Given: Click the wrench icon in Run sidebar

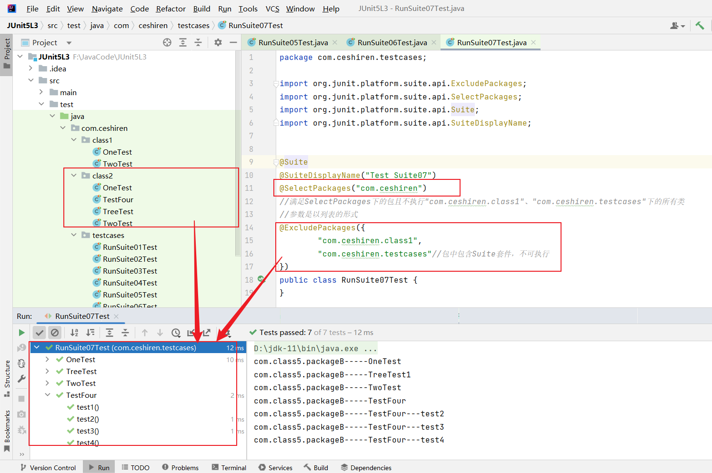Looking at the screenshot, I should [21, 379].
